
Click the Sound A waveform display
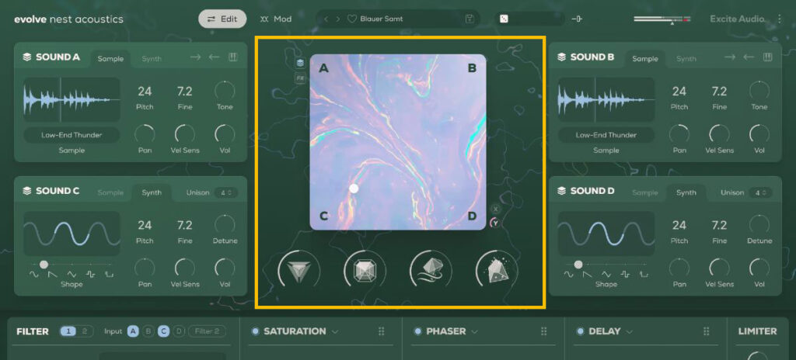point(72,100)
